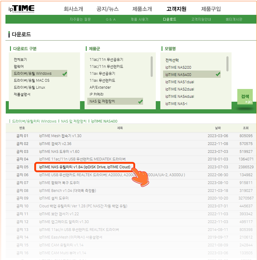Choose NAS 및 저장장치 product group

click(115, 101)
